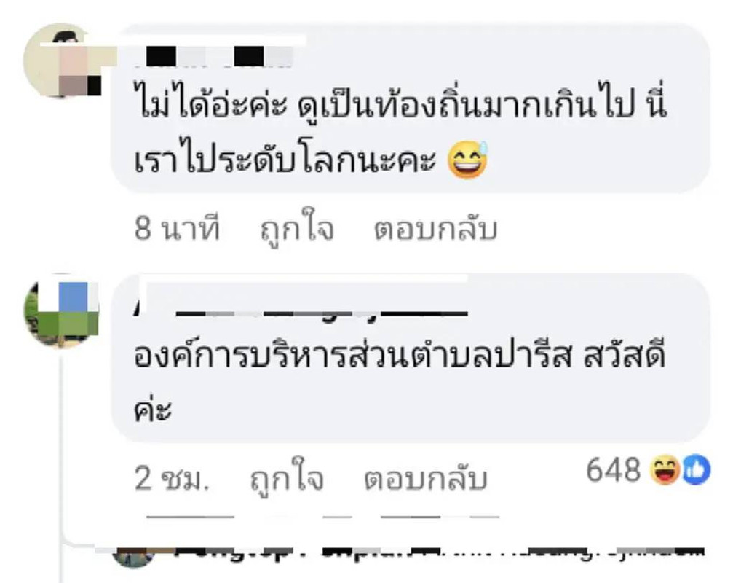Viewport: 733px width, 583px height.
Task: Click the blue thumbs-up reaction icon
Action: (x=696, y=470)
